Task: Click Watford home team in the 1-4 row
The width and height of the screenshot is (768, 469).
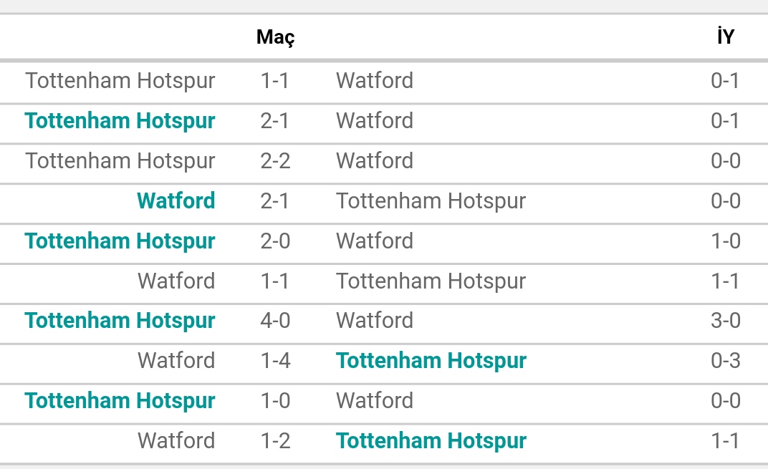Action: (x=176, y=362)
